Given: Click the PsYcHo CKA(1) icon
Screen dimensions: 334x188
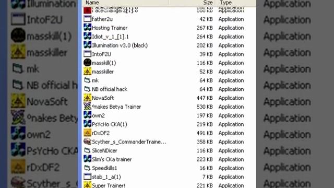Looking at the screenshot, I should tap(87, 124).
